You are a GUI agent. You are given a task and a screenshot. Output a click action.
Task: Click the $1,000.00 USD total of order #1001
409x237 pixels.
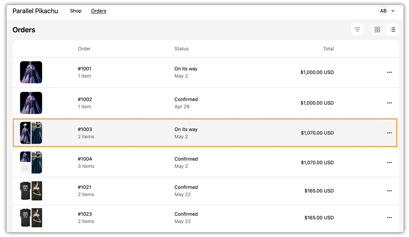coord(317,72)
